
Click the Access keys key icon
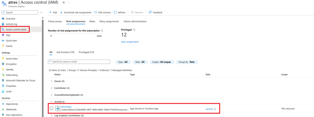3,59
